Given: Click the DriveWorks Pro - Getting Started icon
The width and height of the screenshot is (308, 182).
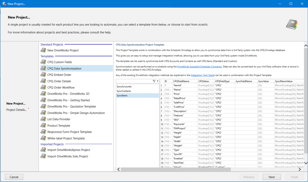Looking at the screenshot, I should [43, 100].
